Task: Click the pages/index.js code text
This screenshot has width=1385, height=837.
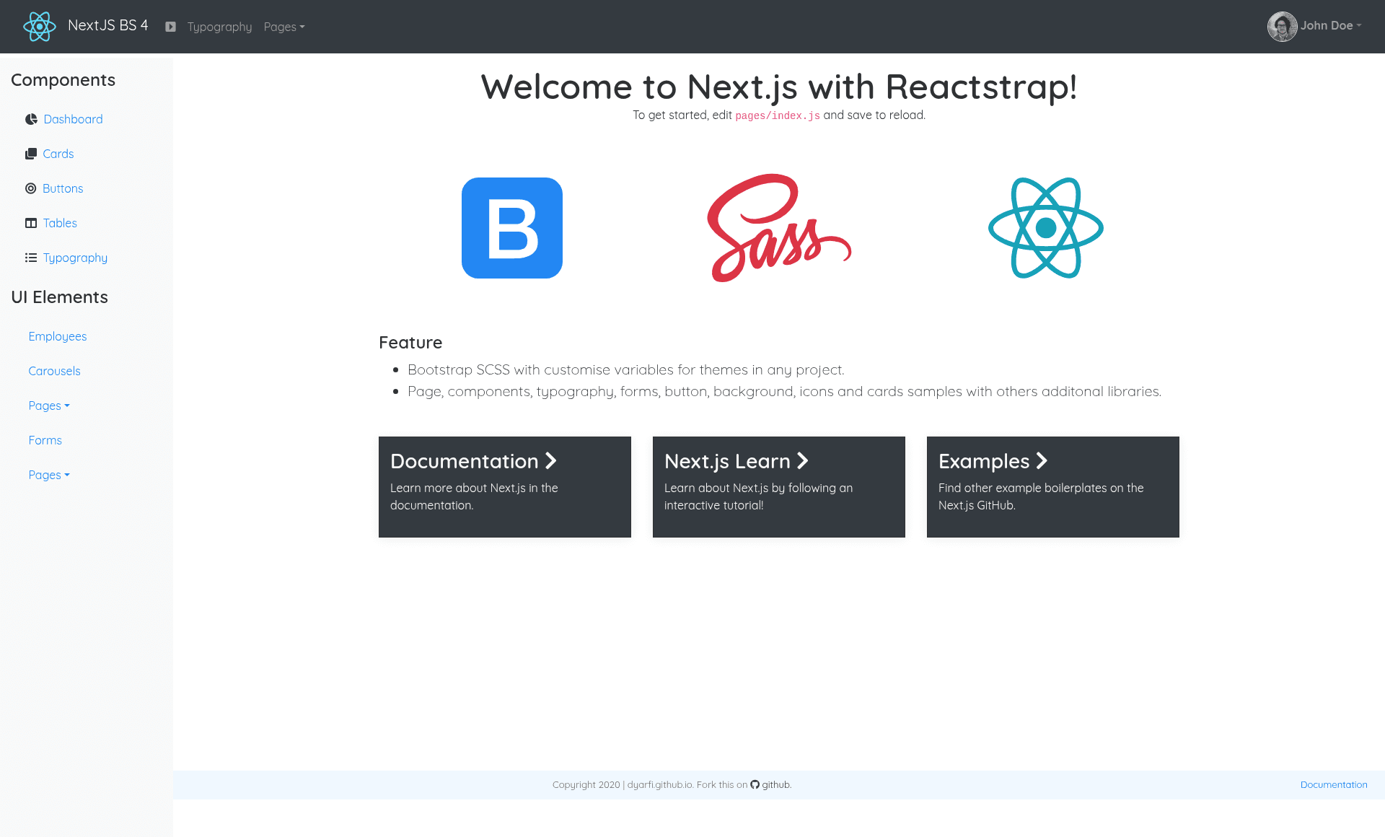Action: click(778, 115)
